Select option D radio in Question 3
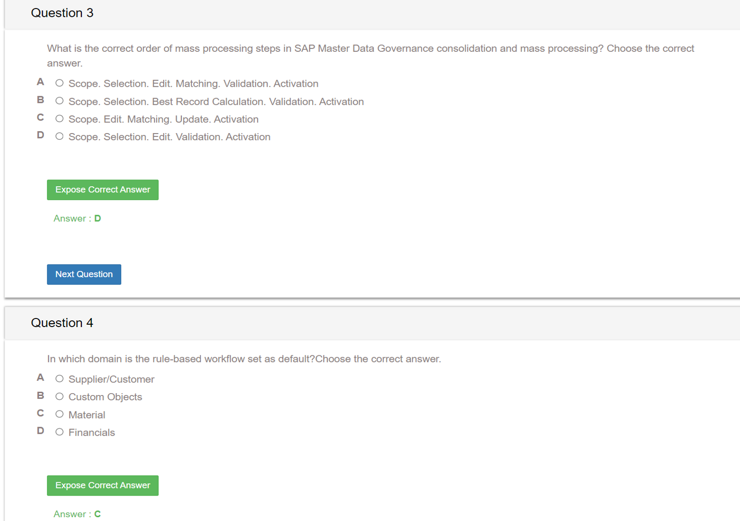740x521 pixels. click(59, 136)
